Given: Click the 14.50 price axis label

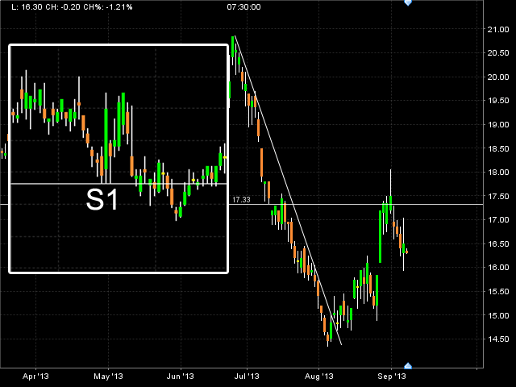Looking at the screenshot, I should click(x=498, y=339).
